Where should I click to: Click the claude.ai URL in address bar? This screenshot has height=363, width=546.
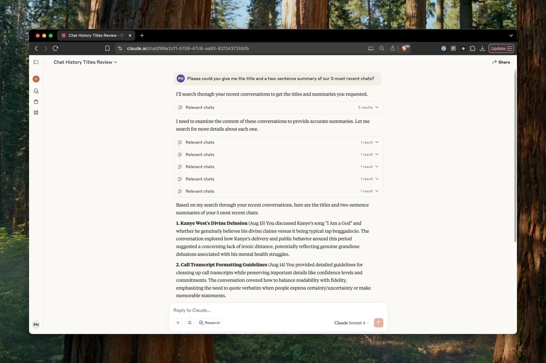188,48
